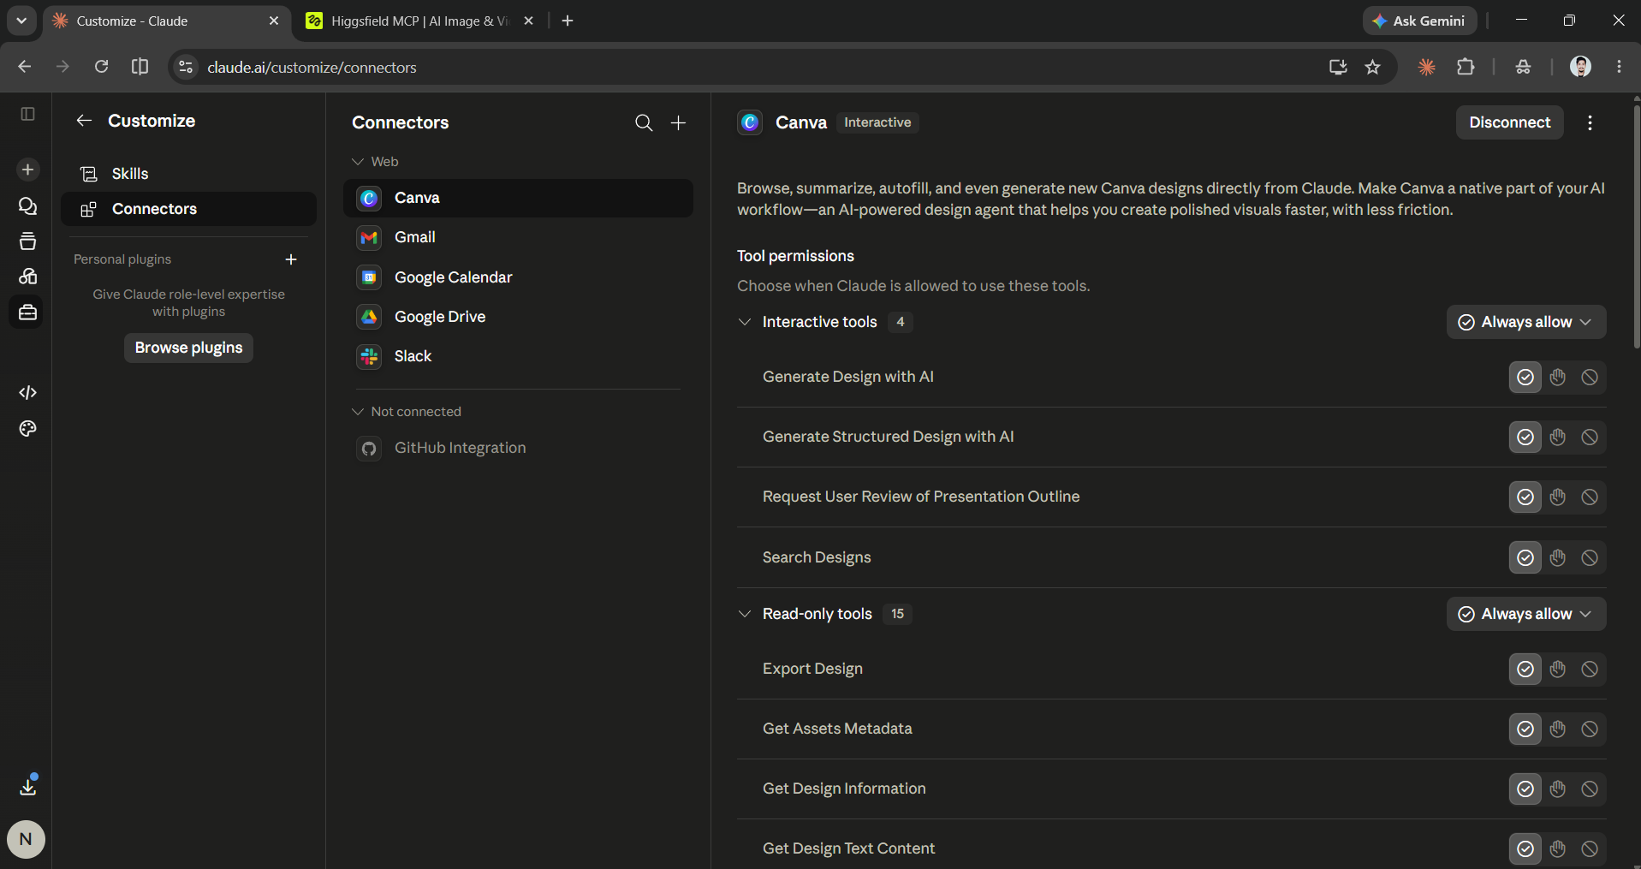1641x869 pixels.
Task: Set Search Designs to always allow
Action: 1525,558
